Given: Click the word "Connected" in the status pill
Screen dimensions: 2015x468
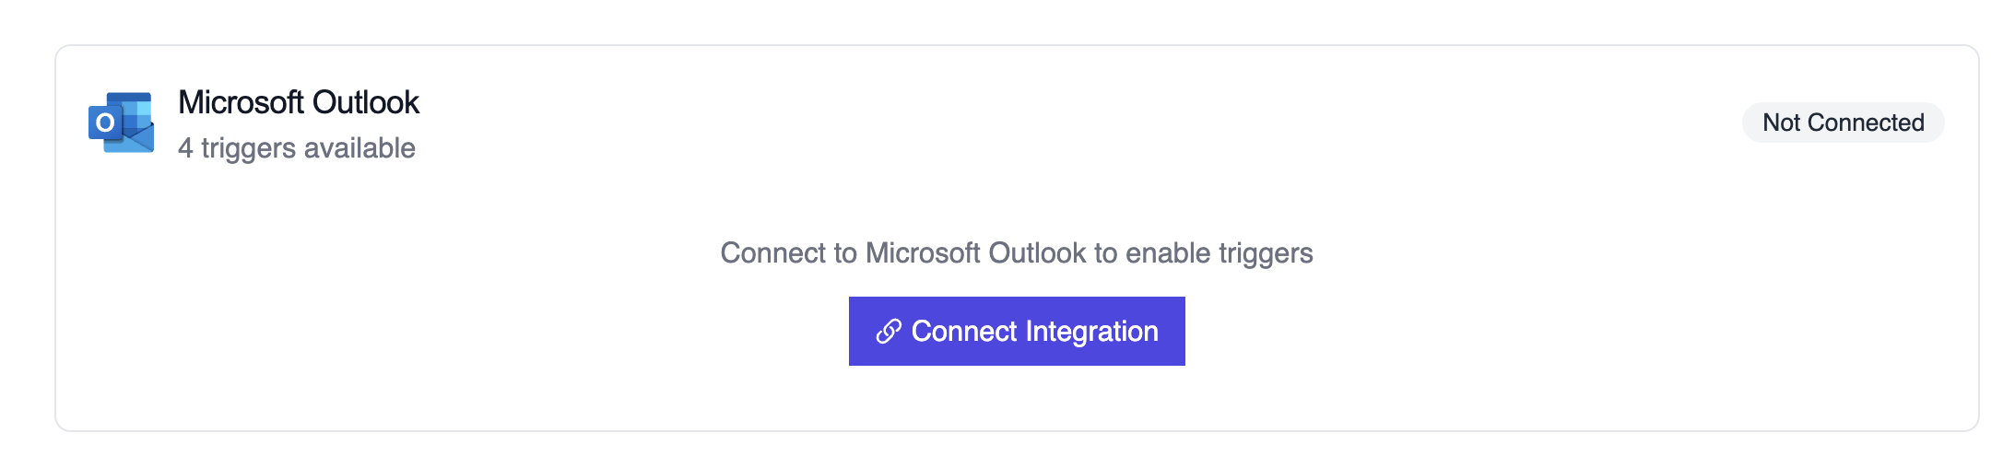Looking at the screenshot, I should coord(1866,123).
